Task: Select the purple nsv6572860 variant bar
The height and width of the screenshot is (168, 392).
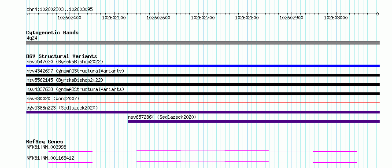Action: tap(254, 121)
